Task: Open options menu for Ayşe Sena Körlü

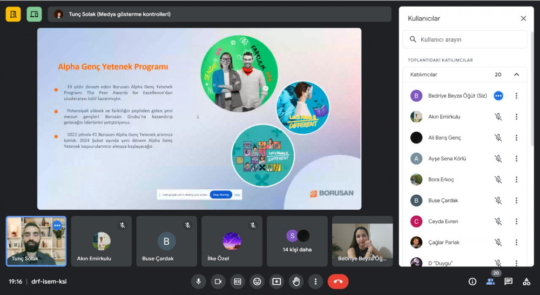Action: click(x=516, y=159)
